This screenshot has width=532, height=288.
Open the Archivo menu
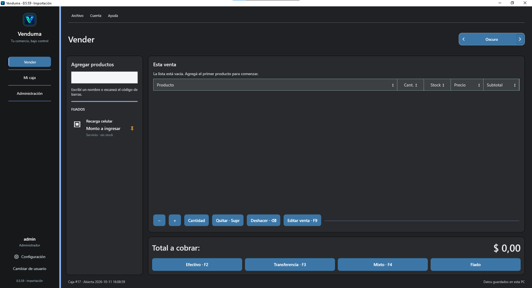point(77,16)
